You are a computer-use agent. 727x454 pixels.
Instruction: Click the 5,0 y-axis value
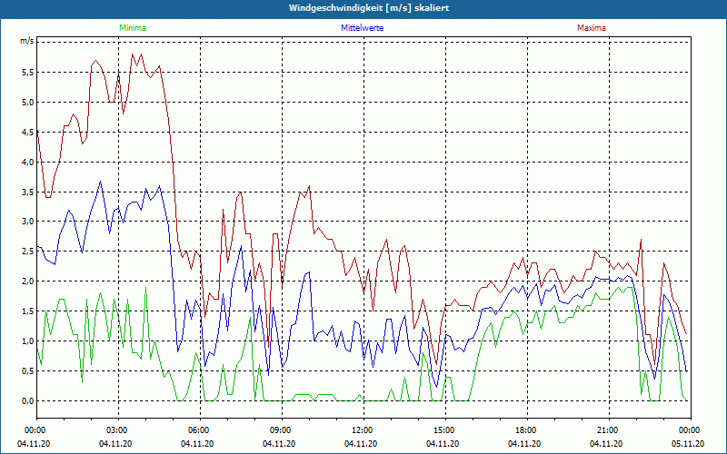point(28,103)
